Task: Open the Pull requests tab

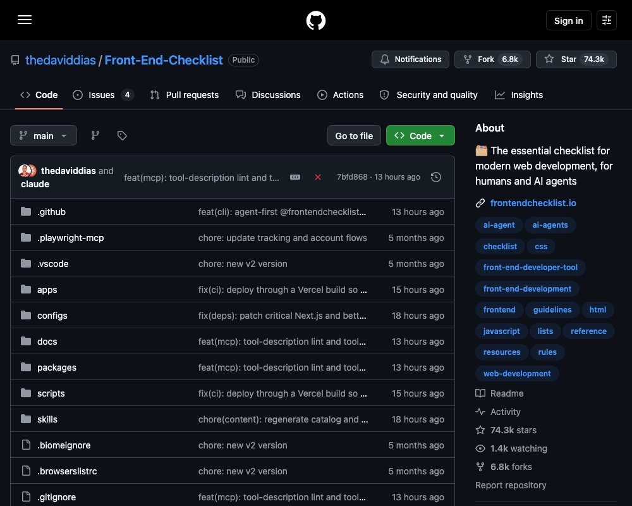Action: [185, 95]
